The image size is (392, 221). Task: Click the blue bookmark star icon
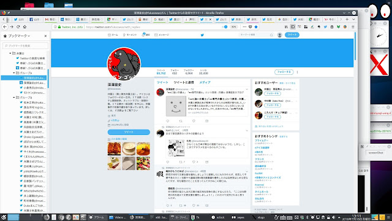256,27
